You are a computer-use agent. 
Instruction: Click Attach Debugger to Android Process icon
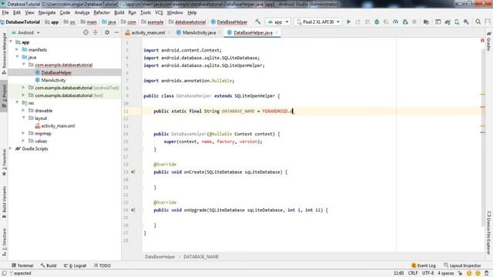pos(405,22)
